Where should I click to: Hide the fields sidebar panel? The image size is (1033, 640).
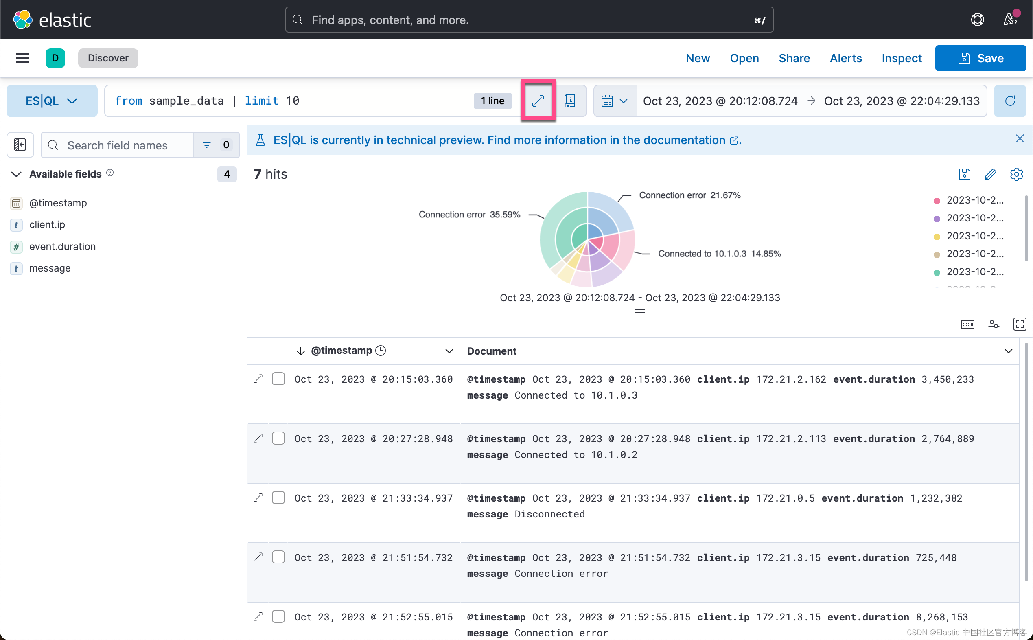(x=20, y=145)
